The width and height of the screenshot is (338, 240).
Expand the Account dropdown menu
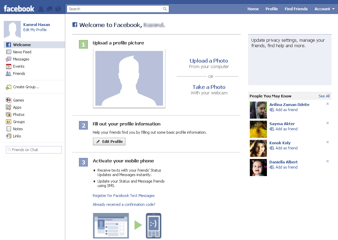pos(324,9)
